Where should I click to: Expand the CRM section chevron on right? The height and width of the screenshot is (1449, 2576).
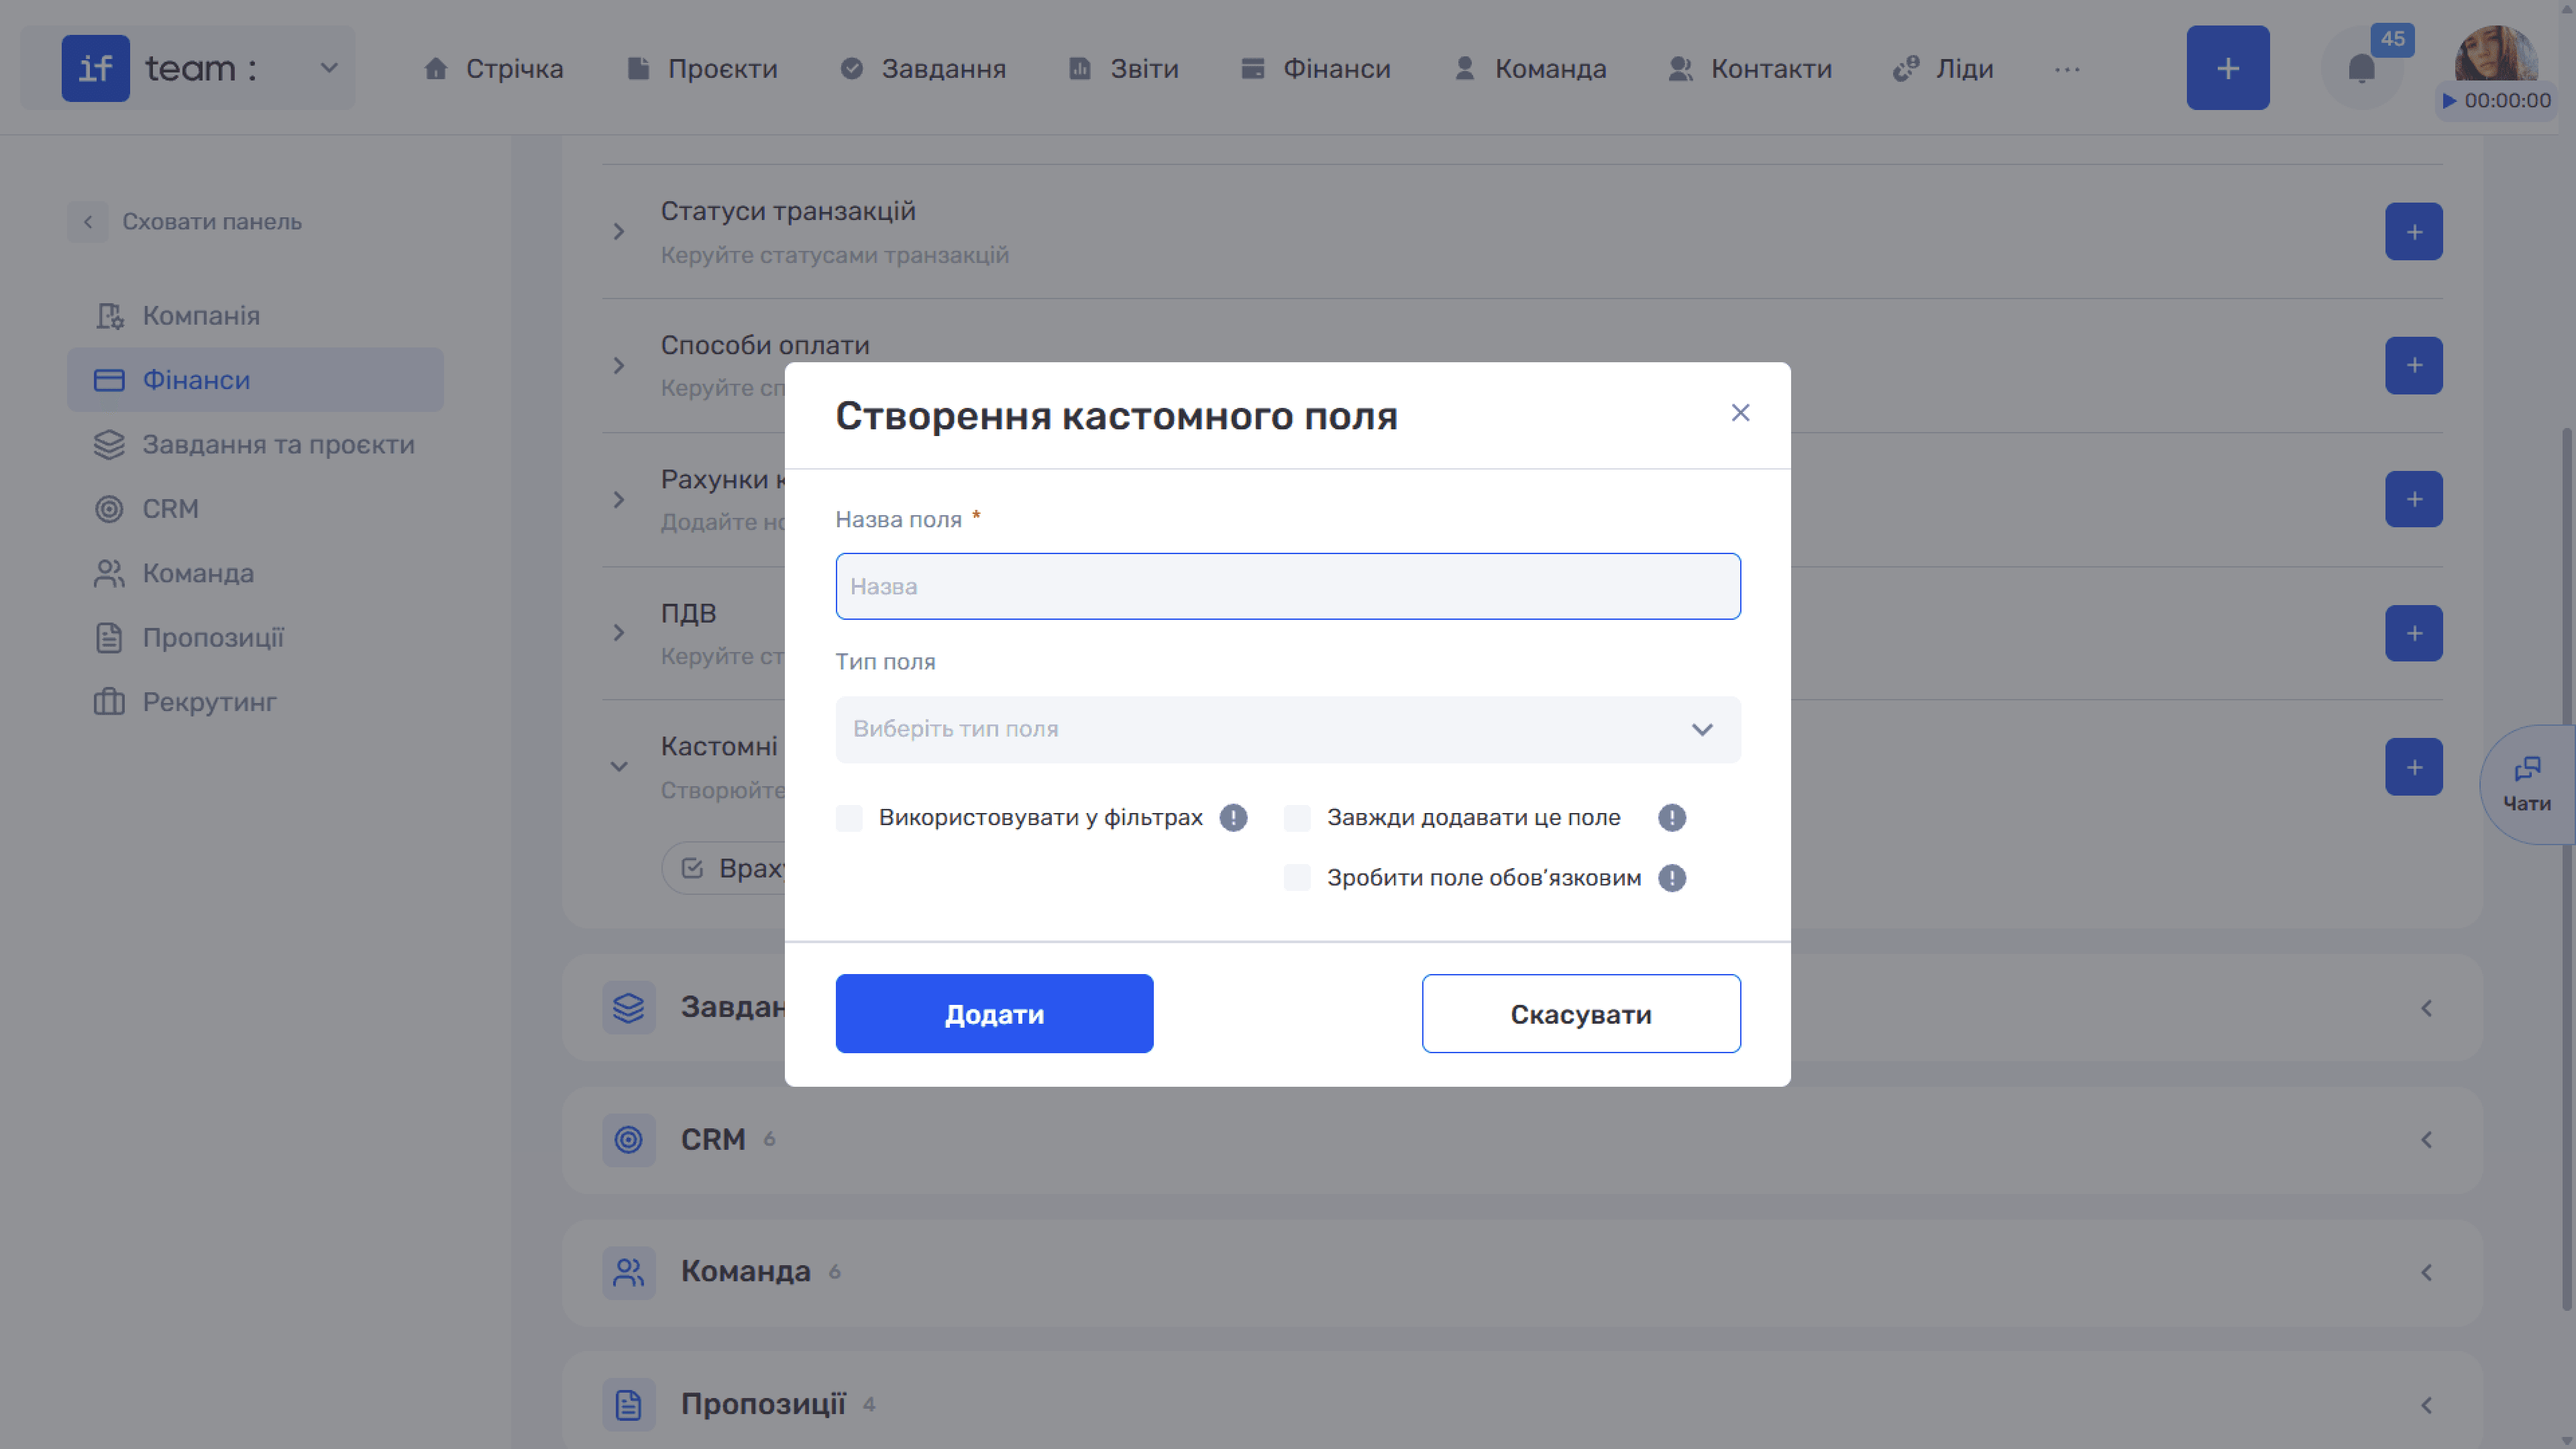click(2426, 1140)
